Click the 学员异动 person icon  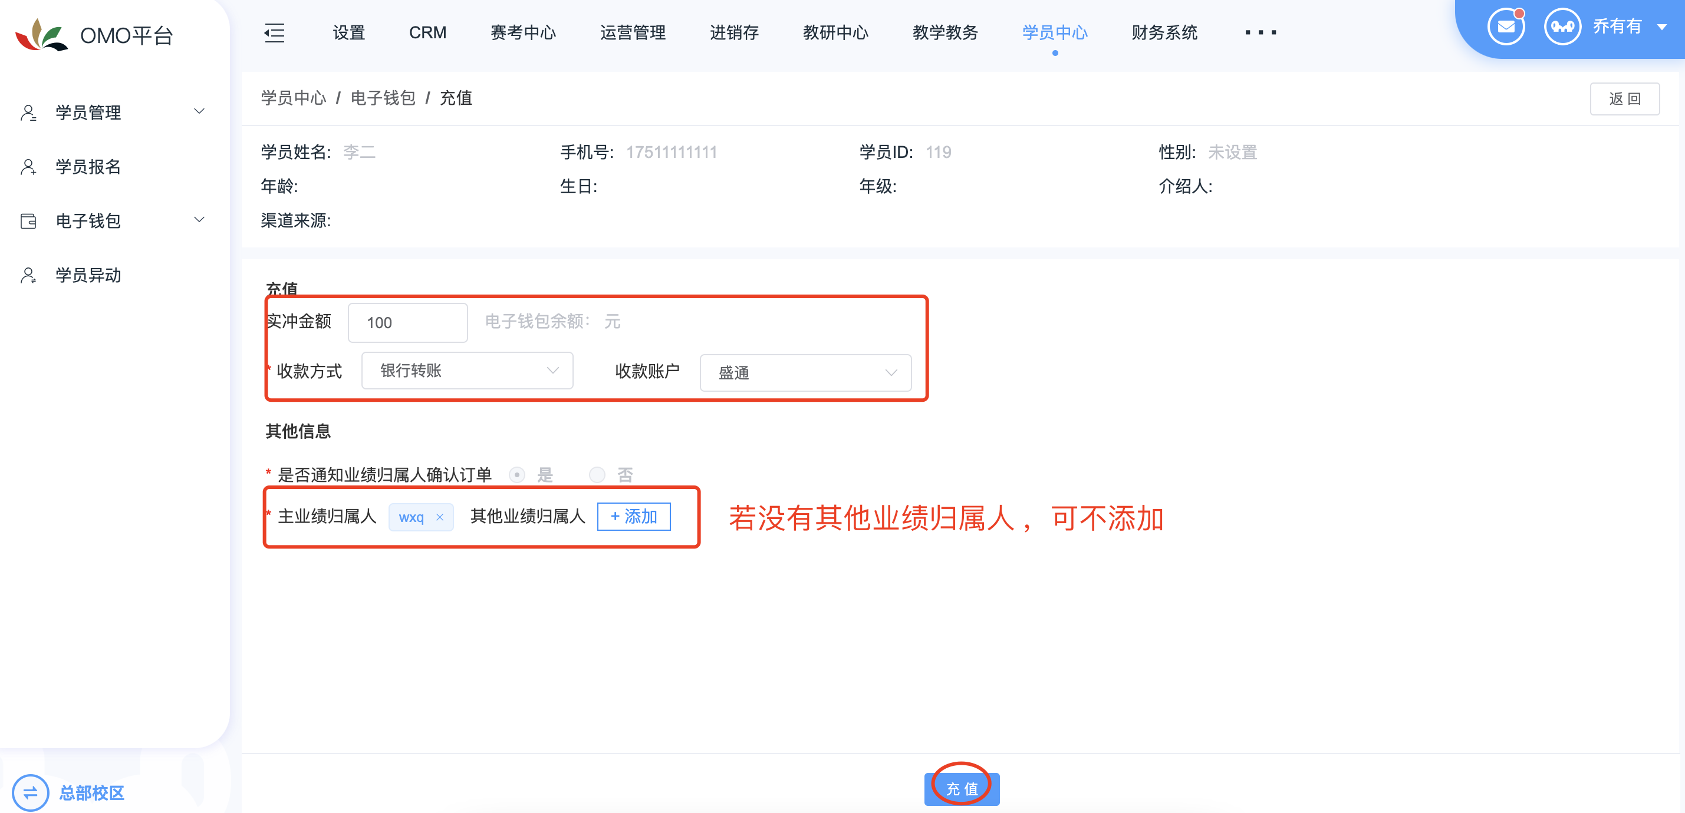(28, 275)
